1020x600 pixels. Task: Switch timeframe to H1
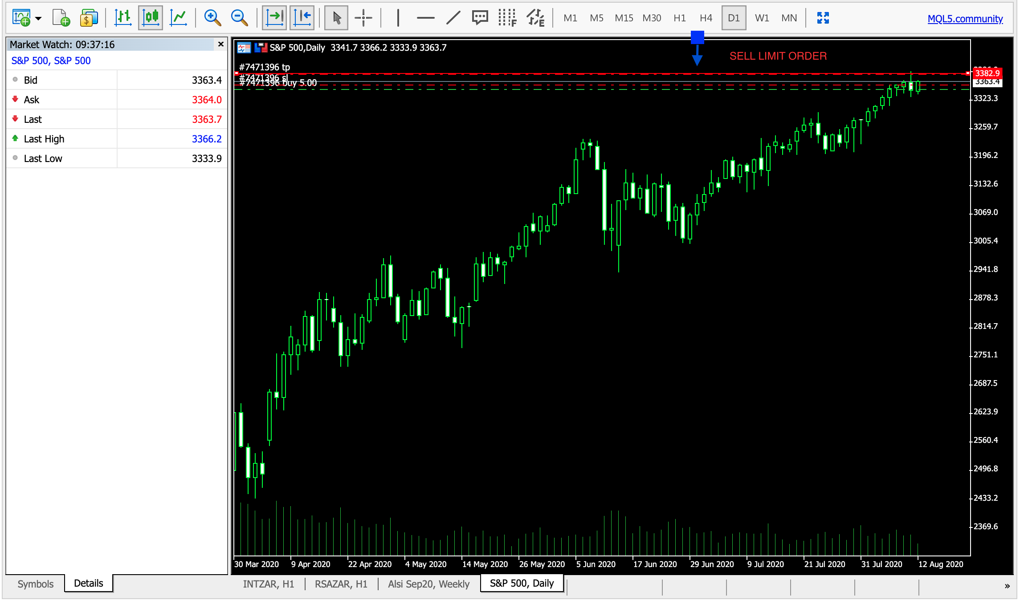(679, 18)
